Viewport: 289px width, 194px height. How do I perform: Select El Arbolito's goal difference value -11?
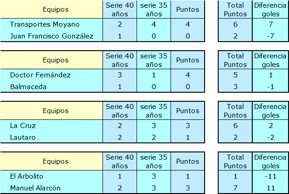270,176
